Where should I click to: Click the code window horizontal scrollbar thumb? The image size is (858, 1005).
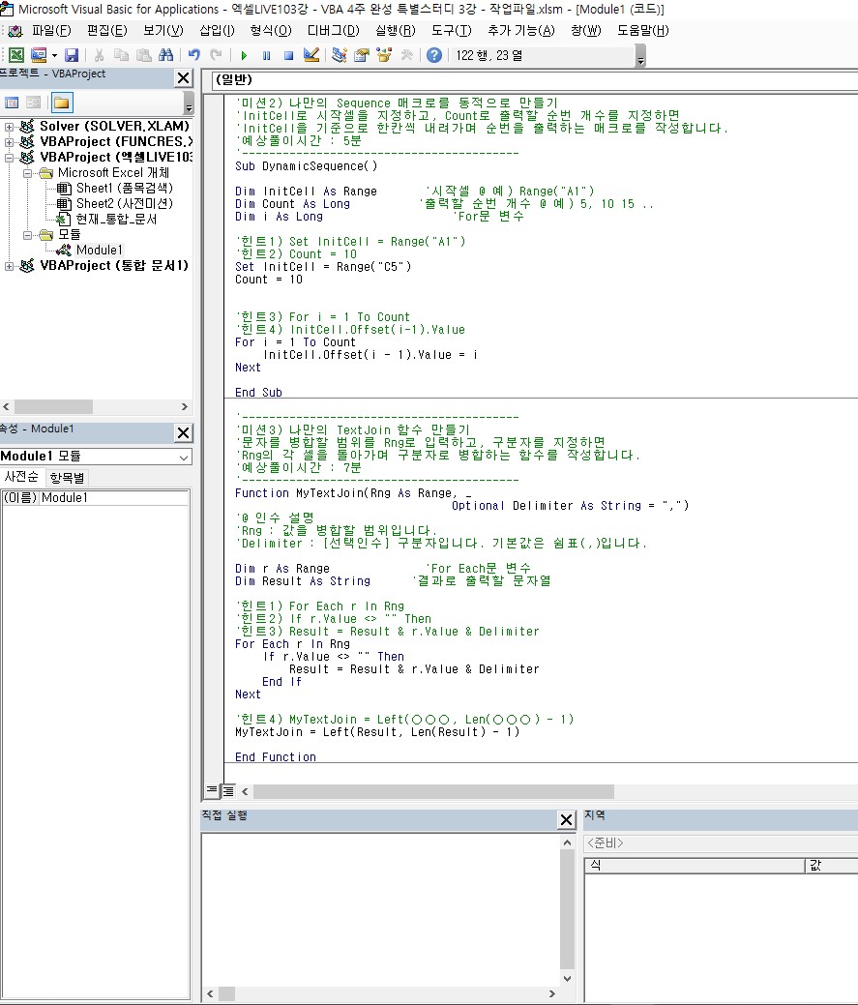(433, 792)
